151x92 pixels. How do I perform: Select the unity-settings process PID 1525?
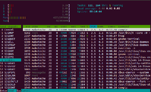point(87,63)
